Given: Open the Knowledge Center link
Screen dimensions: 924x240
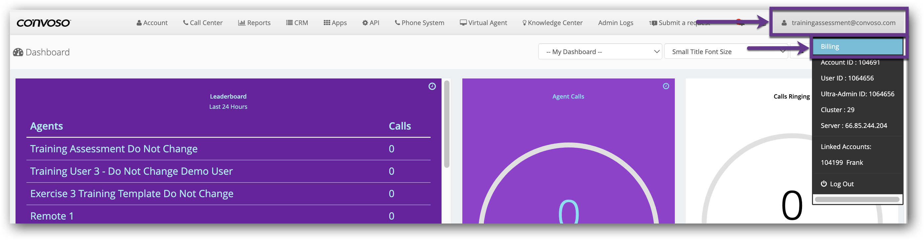Looking at the screenshot, I should [x=553, y=23].
